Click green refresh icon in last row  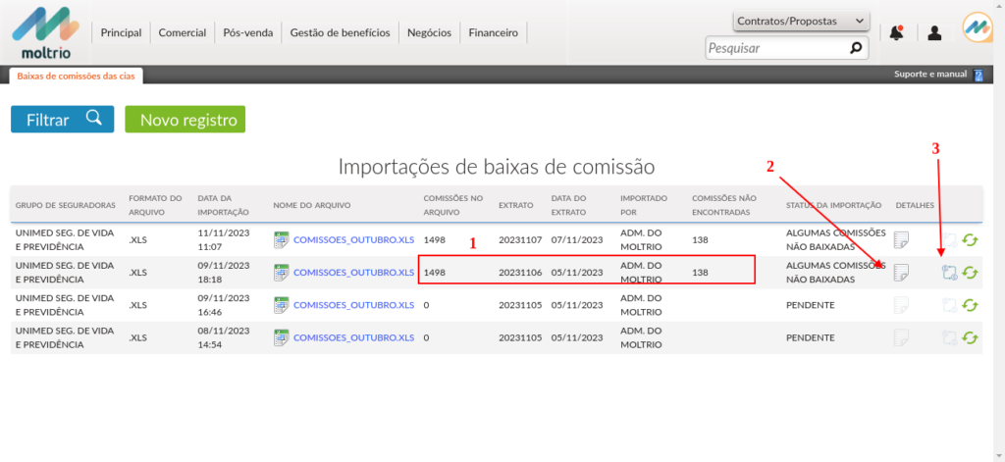[971, 337]
